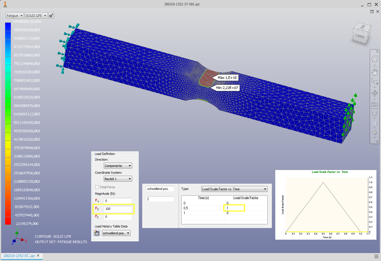Click the ViewCube LINKS face
381x261 pixels.
point(360,36)
